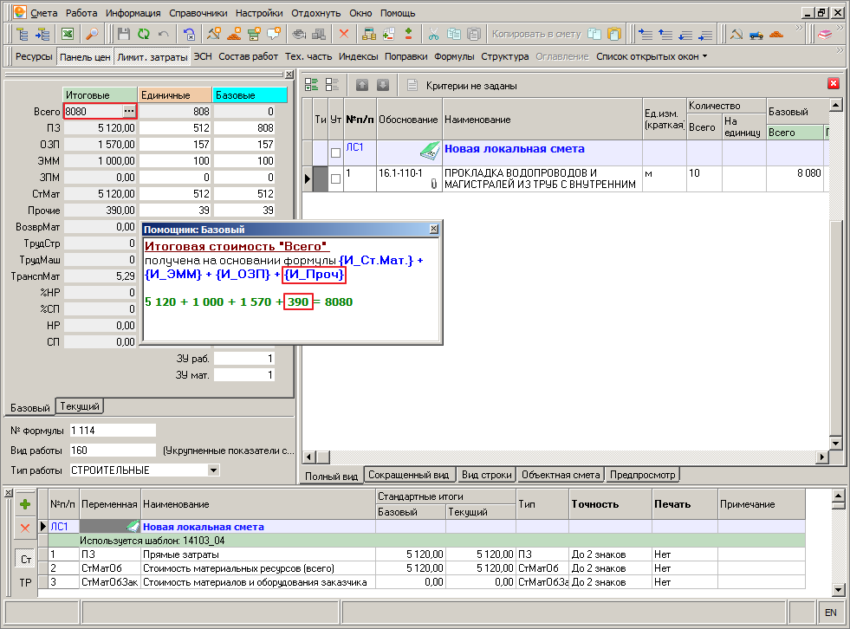Expand the Список открытых окон list
Image resolution: width=850 pixels, height=629 pixels.
652,56
